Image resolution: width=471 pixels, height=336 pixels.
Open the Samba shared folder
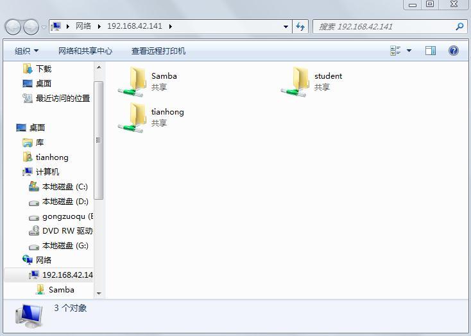(x=147, y=82)
